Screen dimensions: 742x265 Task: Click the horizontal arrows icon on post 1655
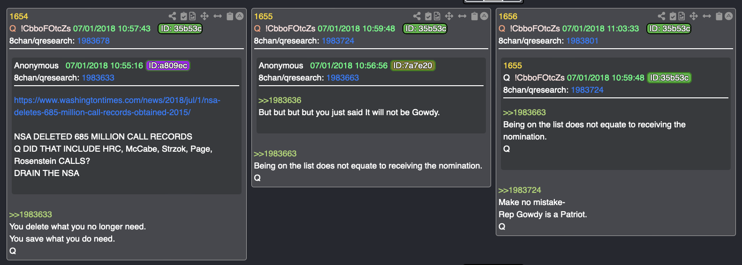pos(462,16)
